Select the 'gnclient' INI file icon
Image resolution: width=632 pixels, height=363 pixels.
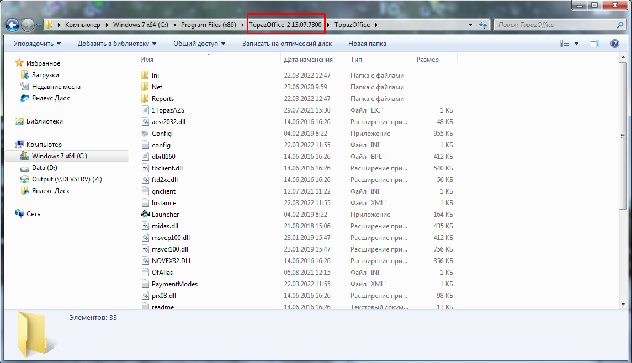pos(145,191)
